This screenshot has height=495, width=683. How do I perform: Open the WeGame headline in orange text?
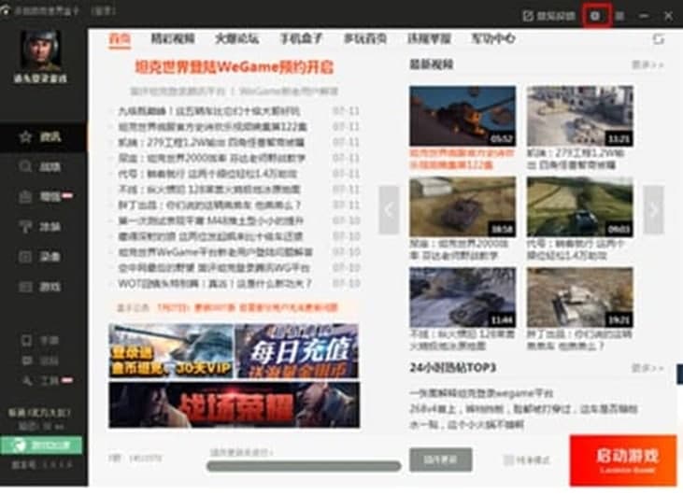coord(234,67)
